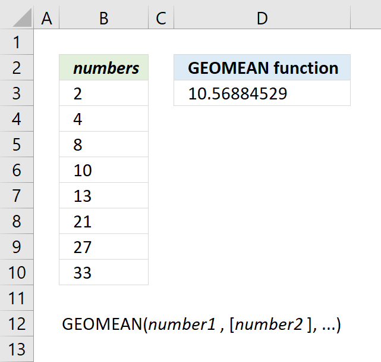The width and height of the screenshot is (381, 362).
Task: Select row 2 header
Action: pyautogui.click(x=17, y=67)
